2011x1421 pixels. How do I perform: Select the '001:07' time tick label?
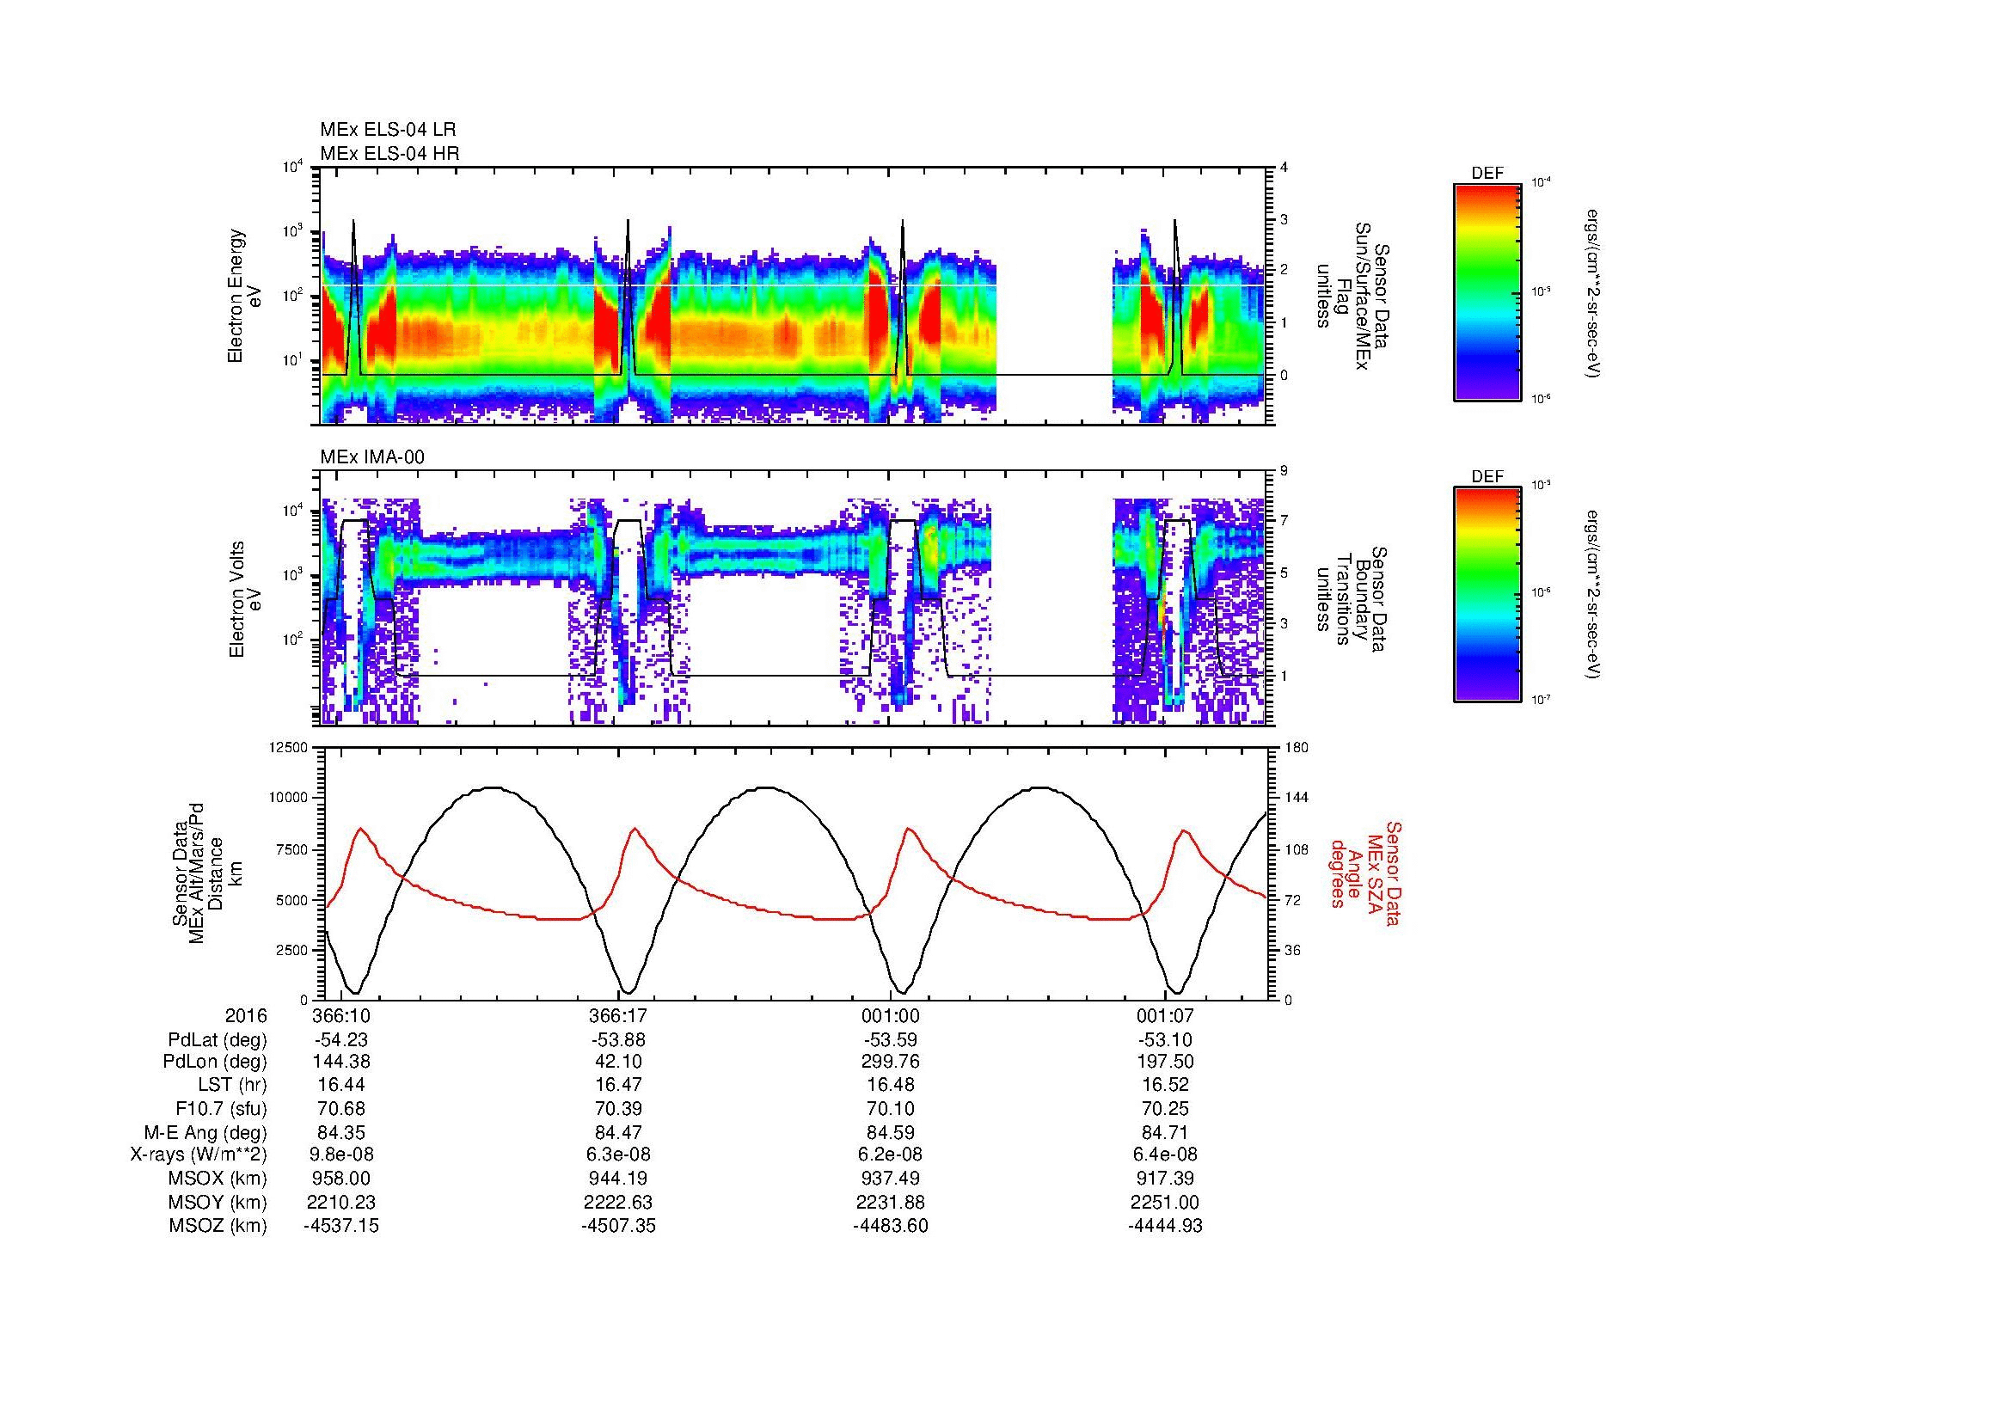coord(1165,1016)
